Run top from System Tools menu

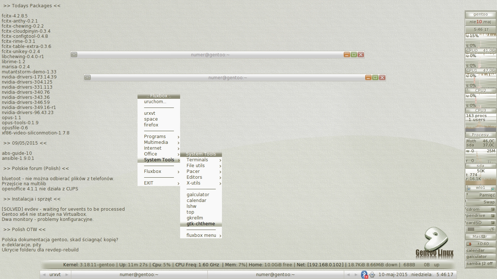(201, 212)
